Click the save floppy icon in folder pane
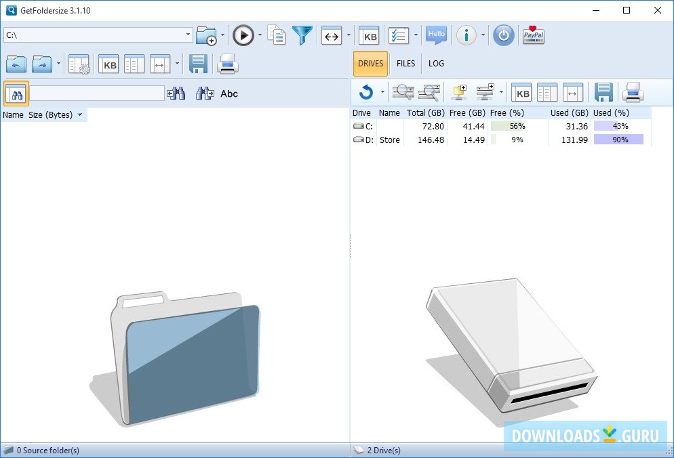This screenshot has width=674, height=458. pos(198,64)
